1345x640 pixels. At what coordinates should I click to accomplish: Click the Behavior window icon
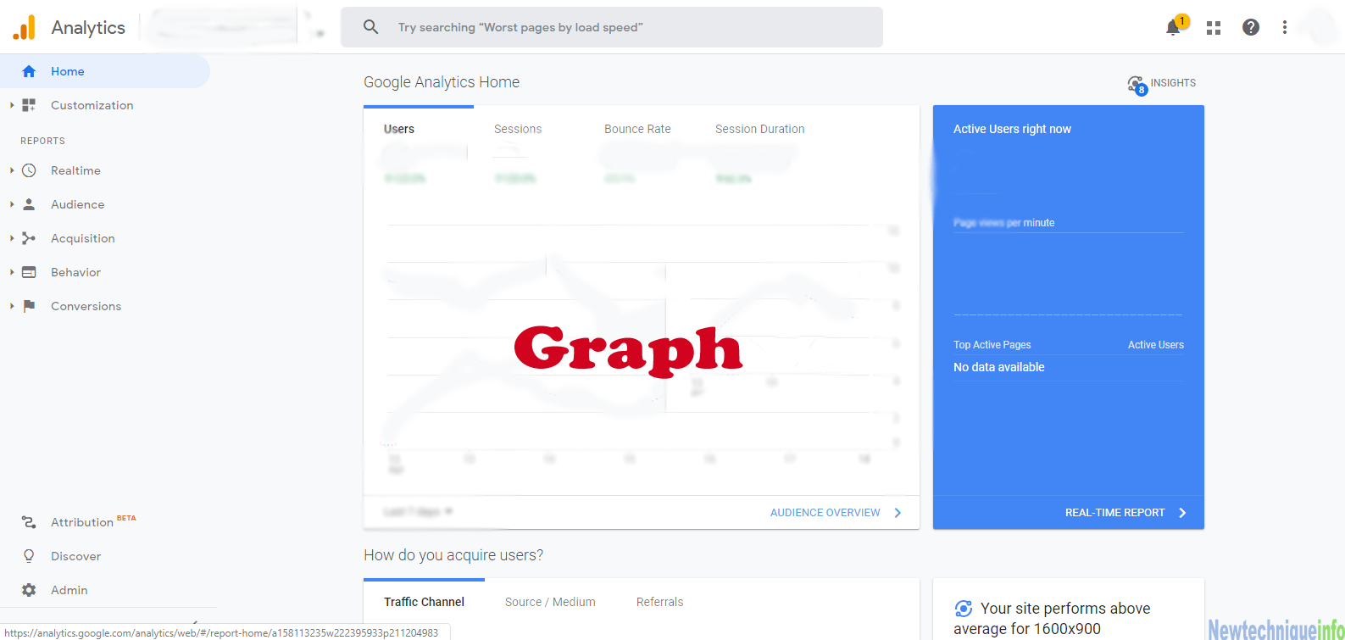tap(29, 272)
